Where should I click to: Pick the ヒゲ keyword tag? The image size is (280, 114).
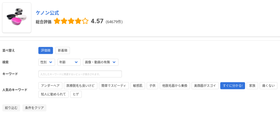coord(76,94)
